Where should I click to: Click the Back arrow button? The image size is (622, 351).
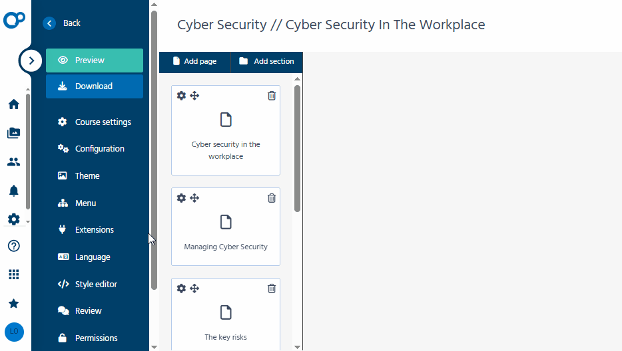click(x=49, y=23)
